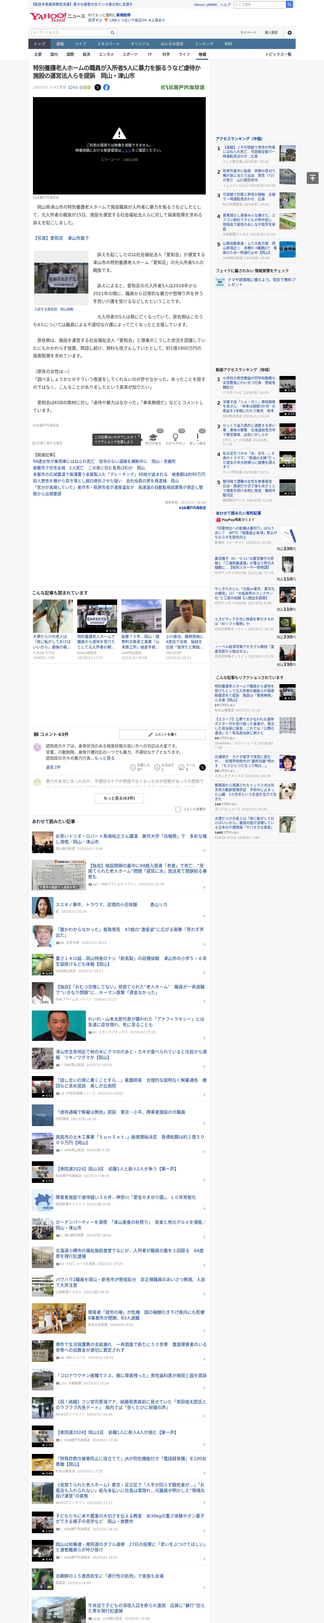Viewport: 324px width, 1623px height.
Task: Open settings via the gear icon
Action: [289, 33]
